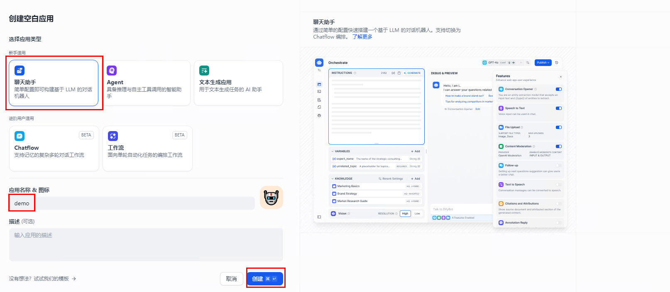Click the history clock icon beside Publish
This screenshot has height=292, width=670.
[x=557, y=63]
